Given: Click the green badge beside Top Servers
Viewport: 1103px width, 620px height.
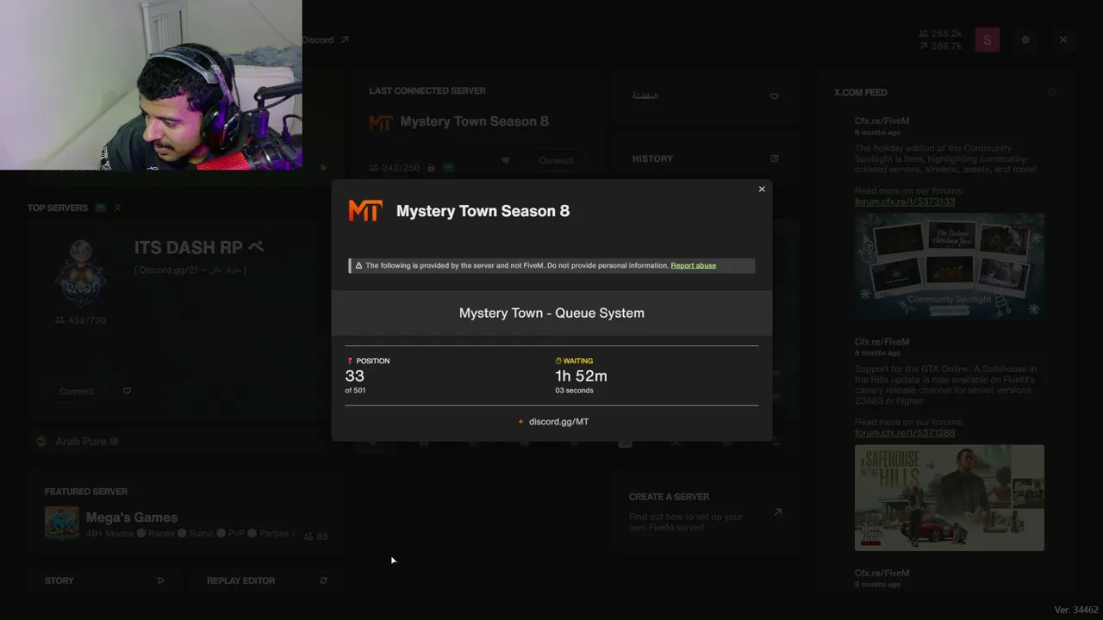Looking at the screenshot, I should [x=101, y=208].
